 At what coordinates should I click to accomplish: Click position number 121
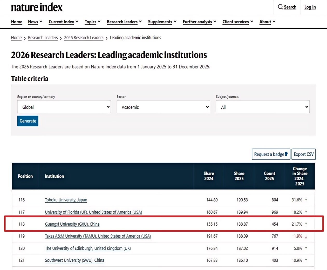coord(22,260)
